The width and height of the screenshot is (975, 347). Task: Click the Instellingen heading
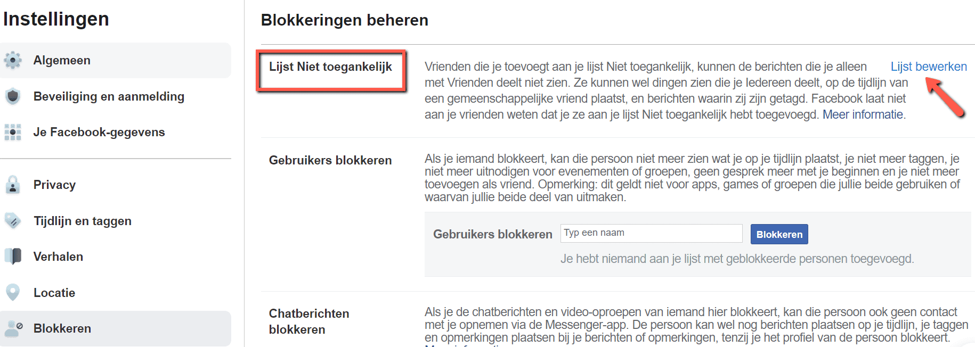(x=56, y=19)
